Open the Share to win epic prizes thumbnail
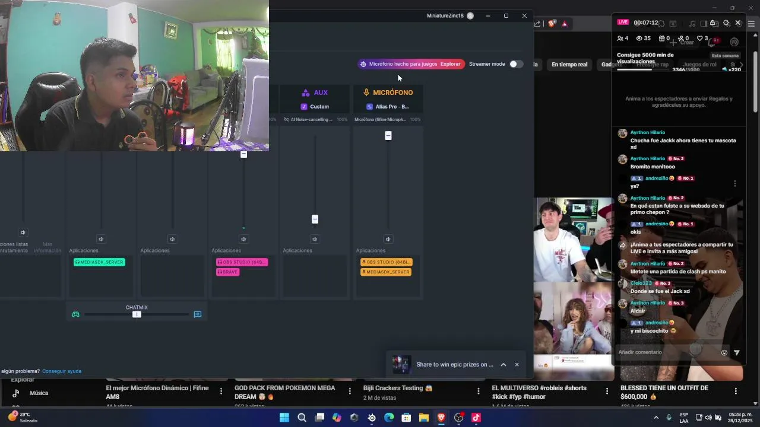 tap(401, 365)
